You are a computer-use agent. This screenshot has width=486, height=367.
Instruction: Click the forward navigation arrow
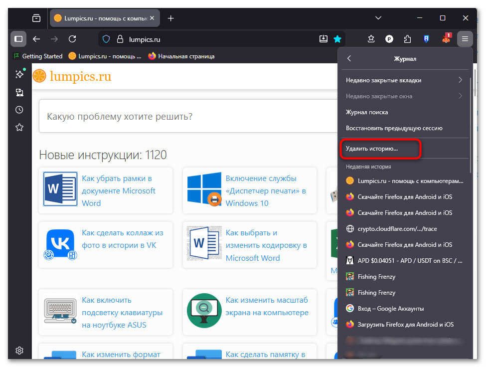(54, 39)
